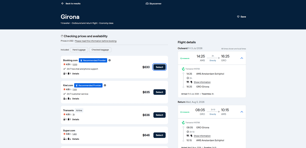
Task: Click Booking.com Recommended Provider badge
Action: (x=93, y=60)
